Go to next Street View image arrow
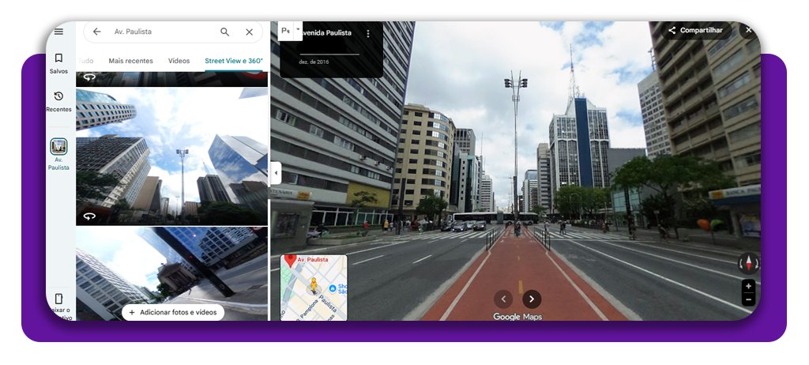This screenshot has width=809, height=365. (x=532, y=299)
